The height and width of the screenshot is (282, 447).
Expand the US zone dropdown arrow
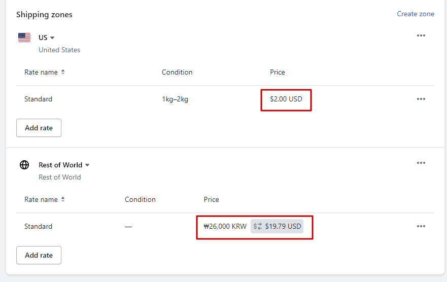coord(52,38)
